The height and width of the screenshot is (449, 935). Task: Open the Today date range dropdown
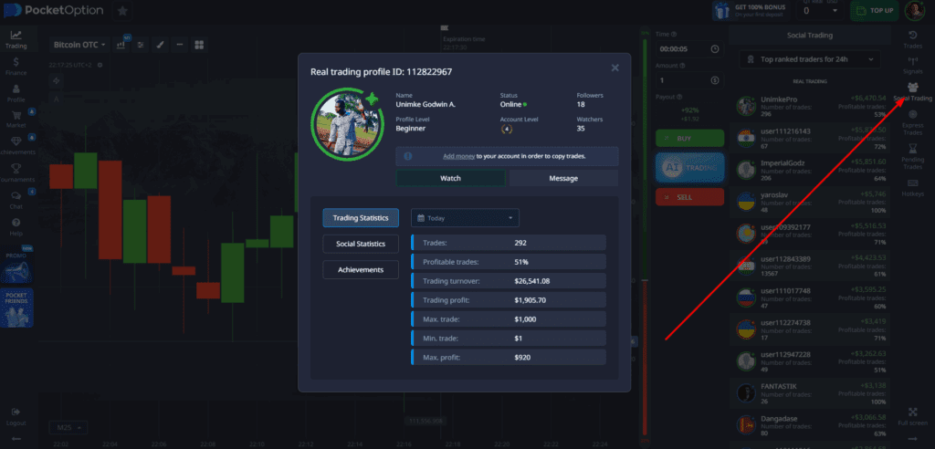click(x=465, y=218)
